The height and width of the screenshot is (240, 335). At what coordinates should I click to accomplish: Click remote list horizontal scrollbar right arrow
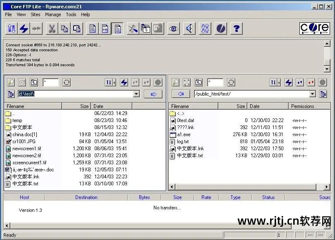[326, 187]
